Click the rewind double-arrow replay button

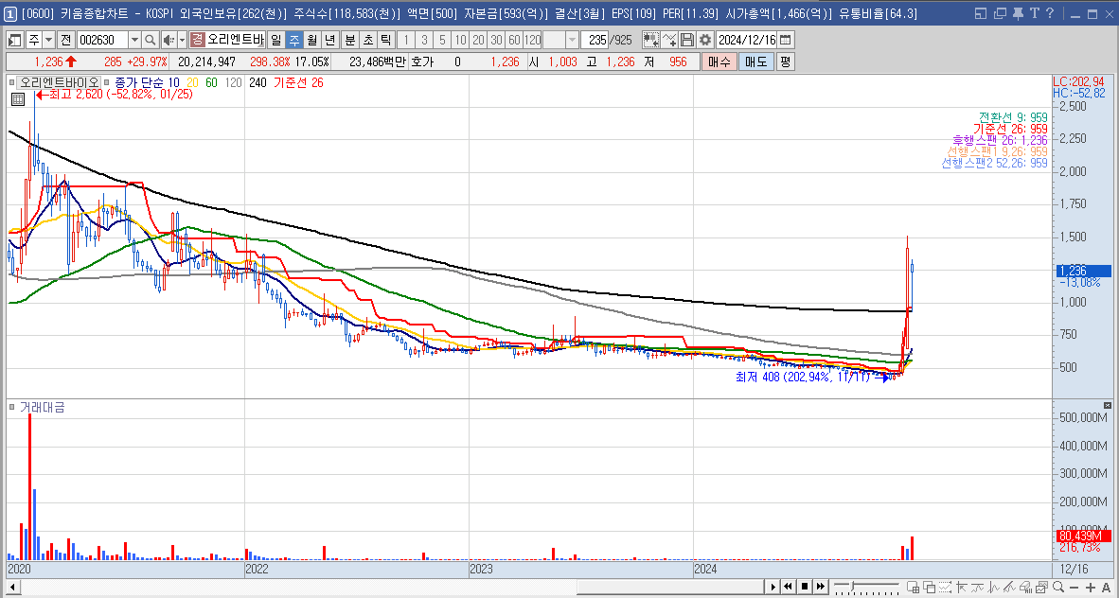788,587
